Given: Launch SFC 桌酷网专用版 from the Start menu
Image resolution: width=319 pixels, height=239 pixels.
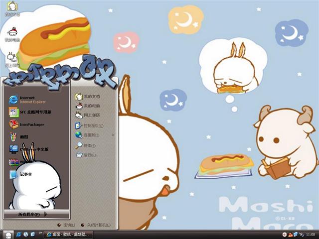Looking at the screenshot, I should point(30,112).
